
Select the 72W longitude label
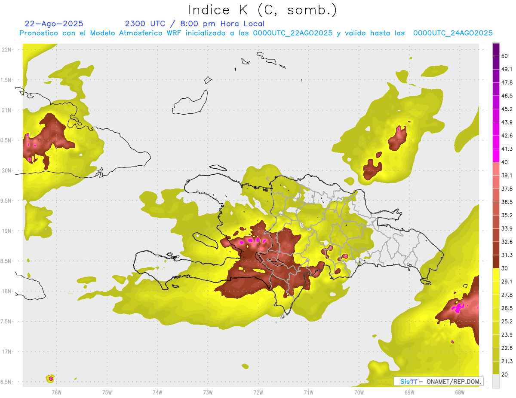coord(258,392)
